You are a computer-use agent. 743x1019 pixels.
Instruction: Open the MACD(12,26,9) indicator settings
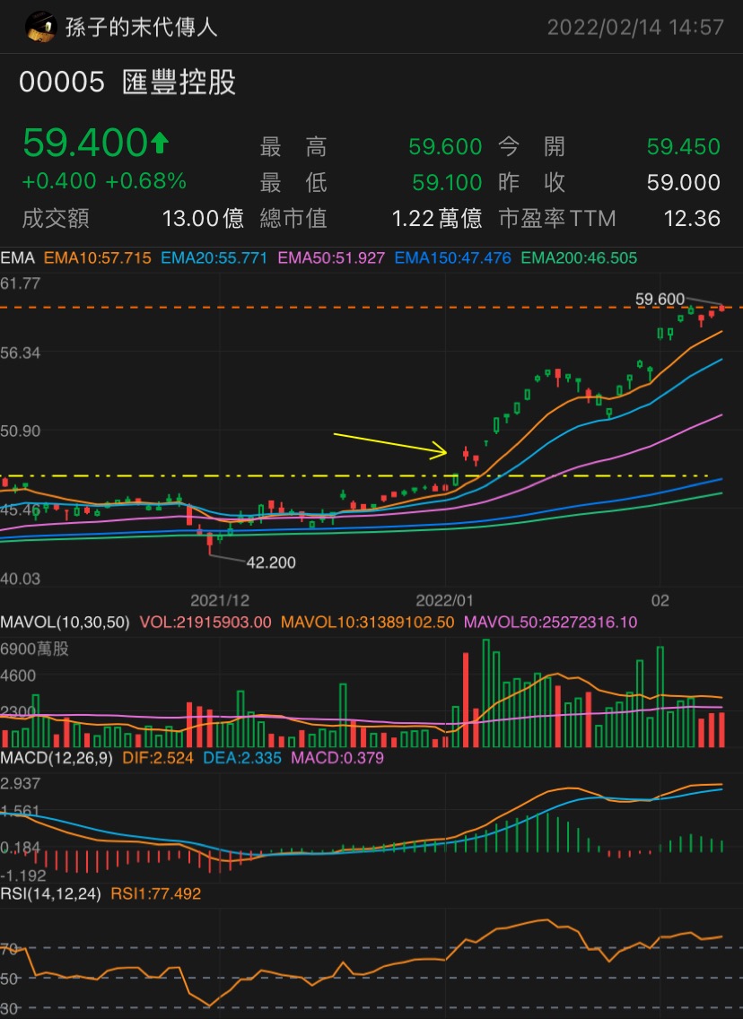click(56, 758)
